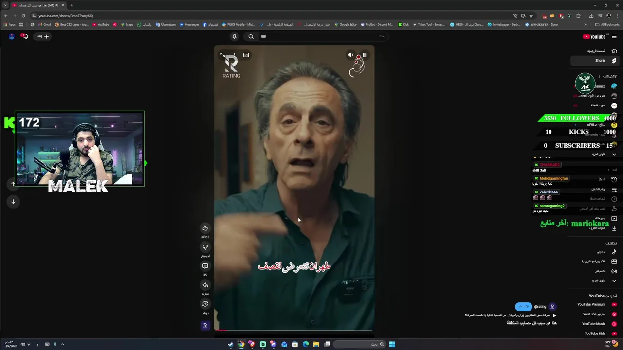Open the Messenger bookmark
The height and width of the screenshot is (350, 623).
(x=189, y=24)
